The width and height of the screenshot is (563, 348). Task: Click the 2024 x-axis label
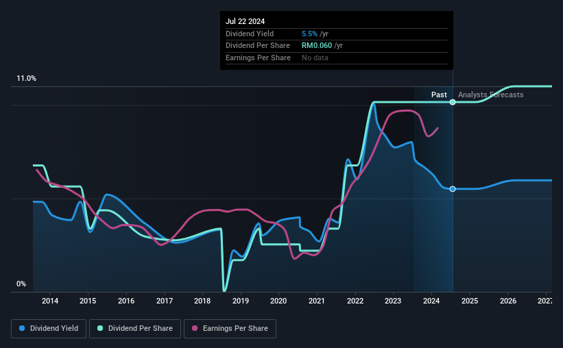[x=431, y=301]
